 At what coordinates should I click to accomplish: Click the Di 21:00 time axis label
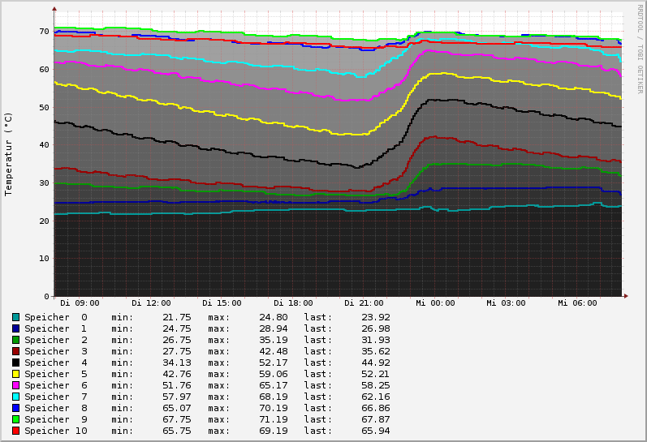(364, 303)
